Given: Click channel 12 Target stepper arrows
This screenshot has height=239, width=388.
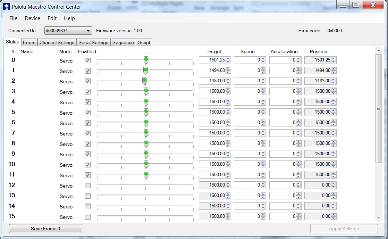Looking at the screenshot, I should click(228, 185).
